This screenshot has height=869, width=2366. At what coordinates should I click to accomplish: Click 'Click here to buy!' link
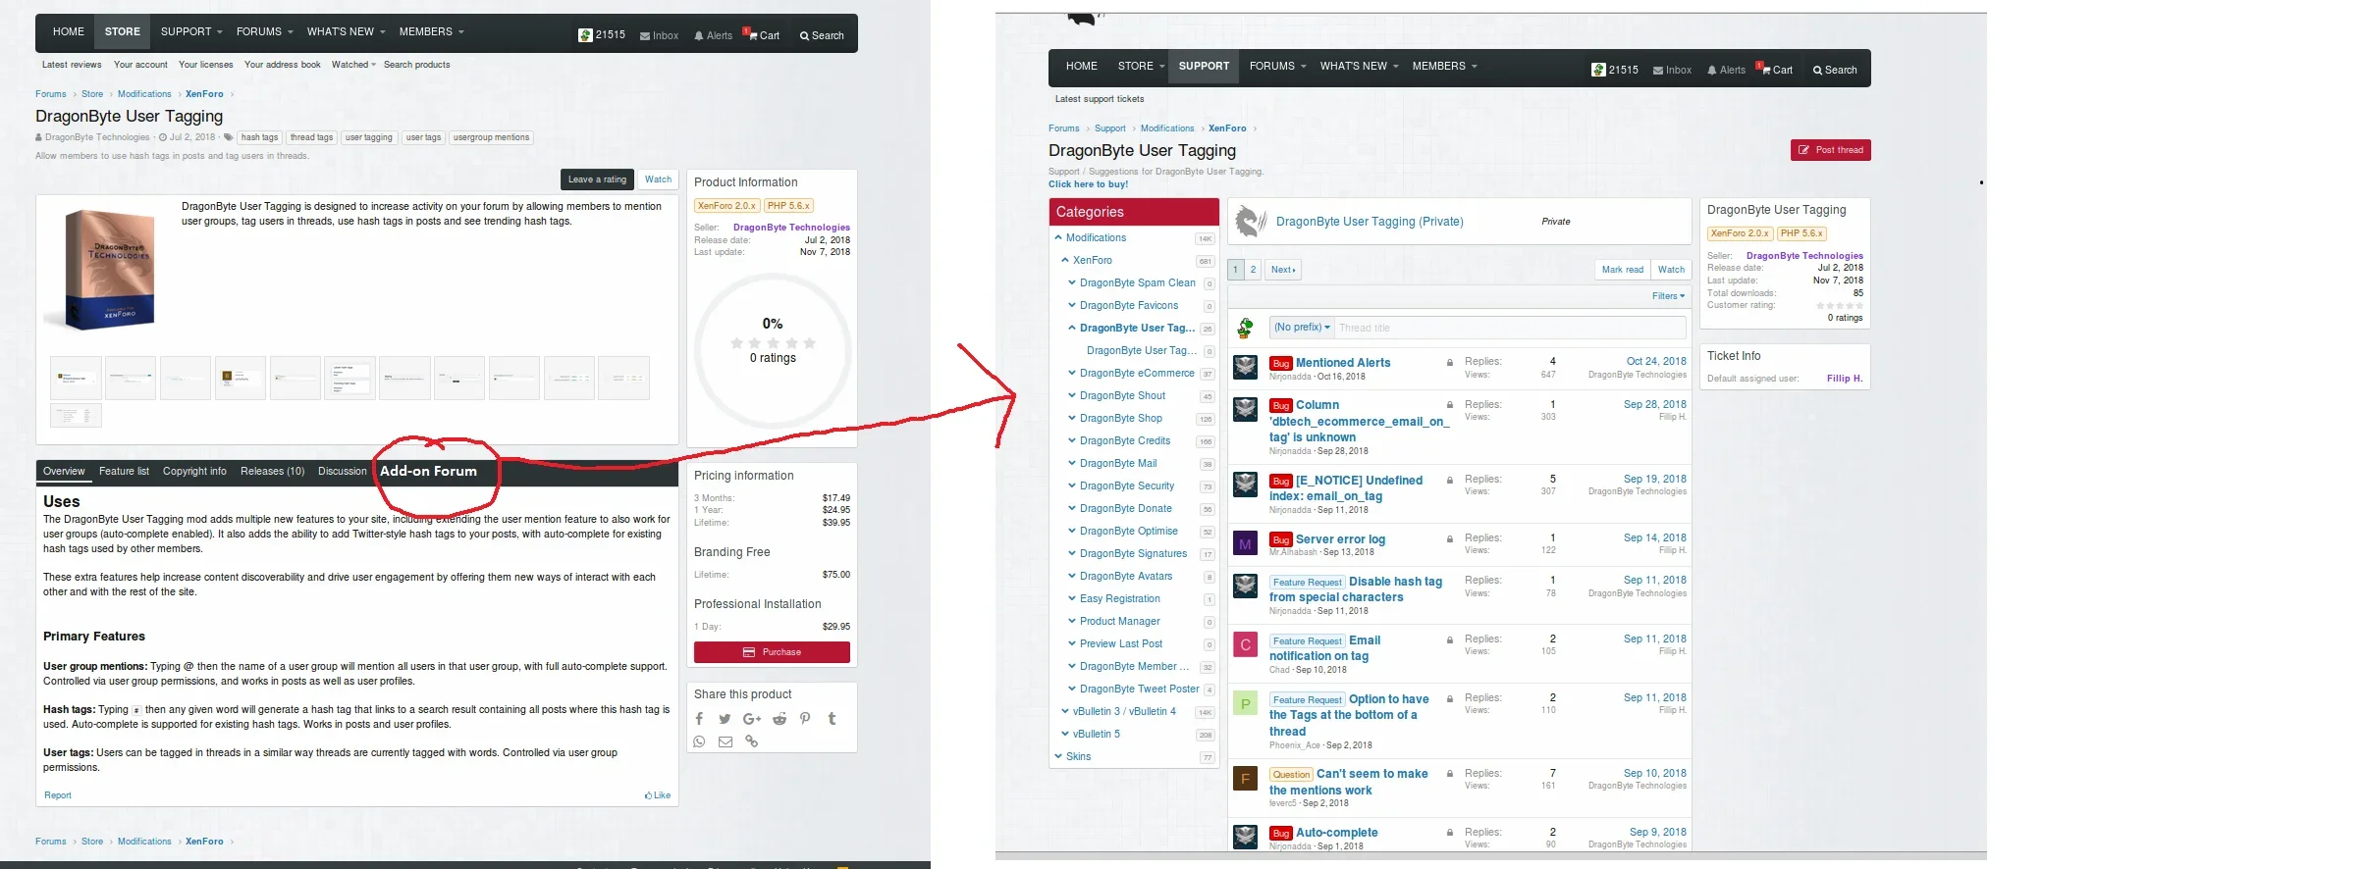point(1088,184)
